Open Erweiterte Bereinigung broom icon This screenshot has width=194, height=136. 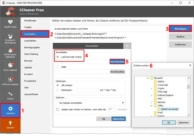tap(10, 36)
